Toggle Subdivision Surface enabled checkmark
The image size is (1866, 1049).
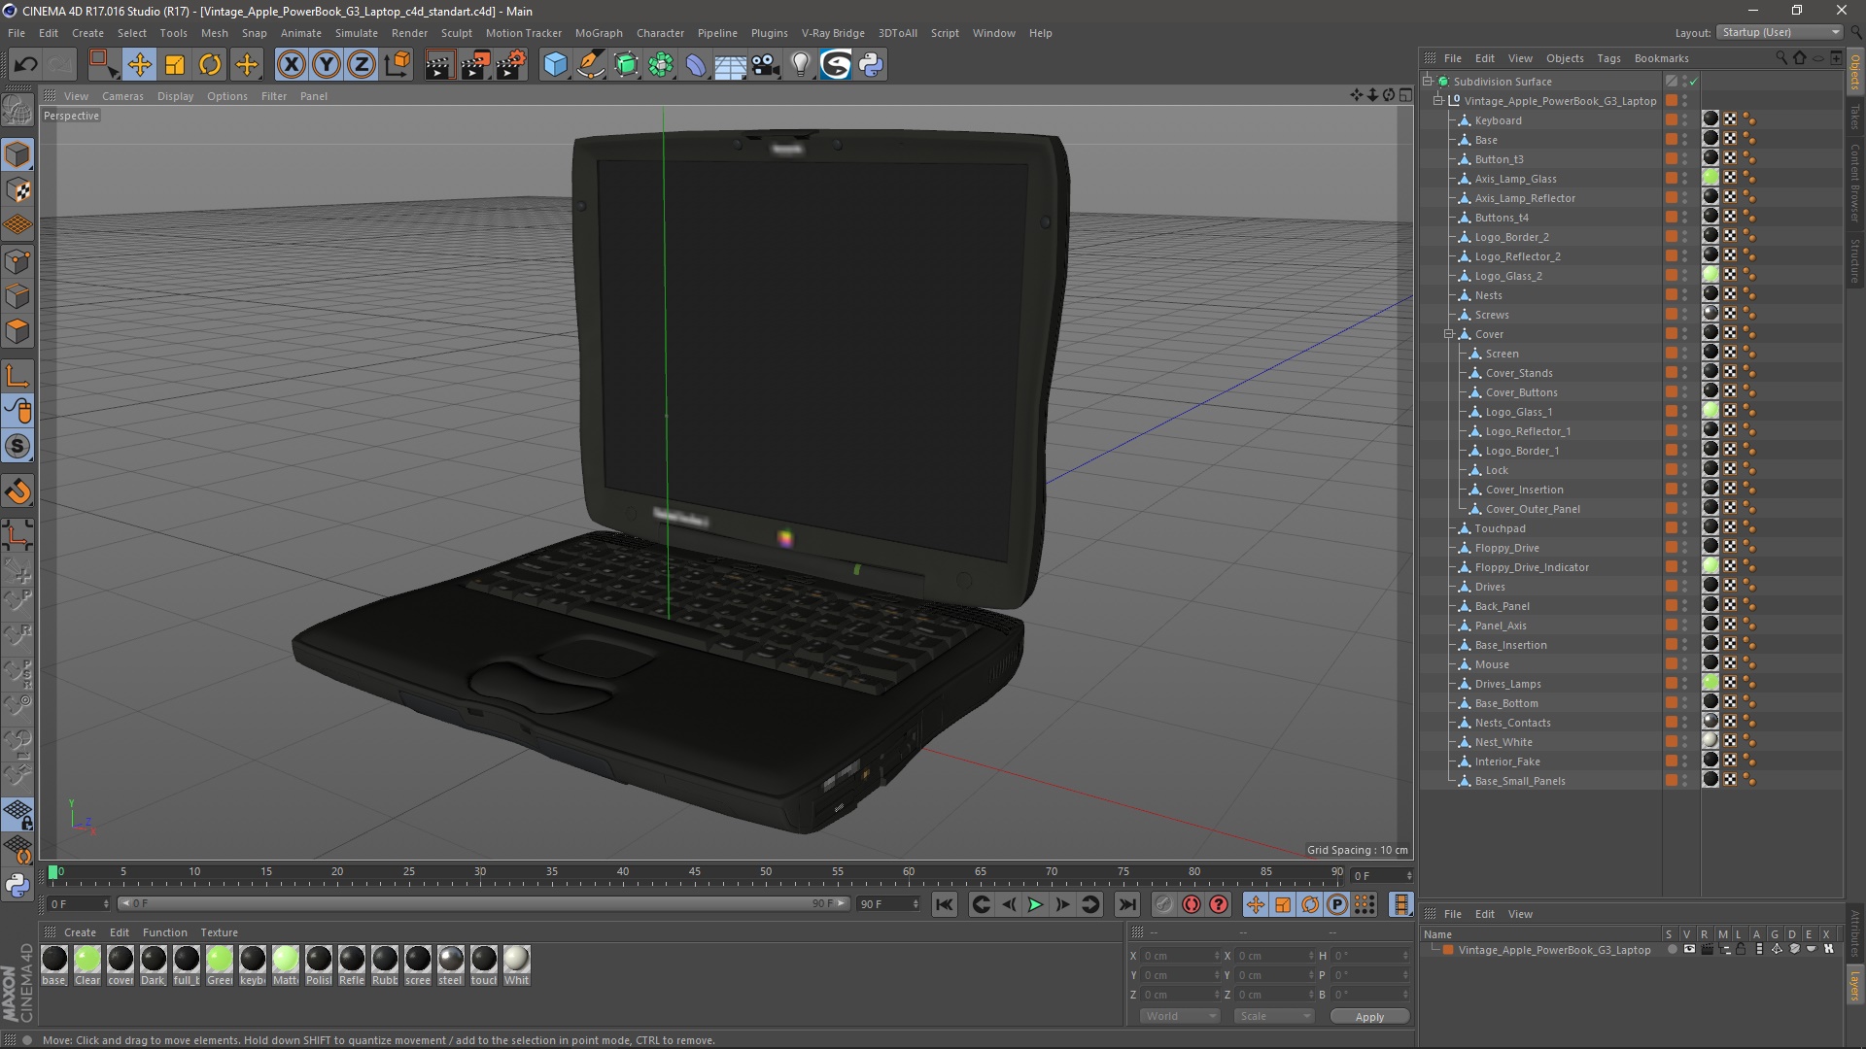1694,82
